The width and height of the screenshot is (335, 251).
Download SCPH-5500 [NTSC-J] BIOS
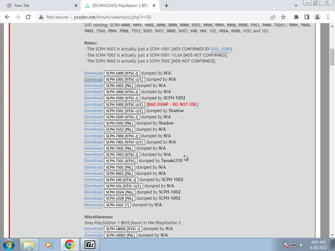point(93,117)
